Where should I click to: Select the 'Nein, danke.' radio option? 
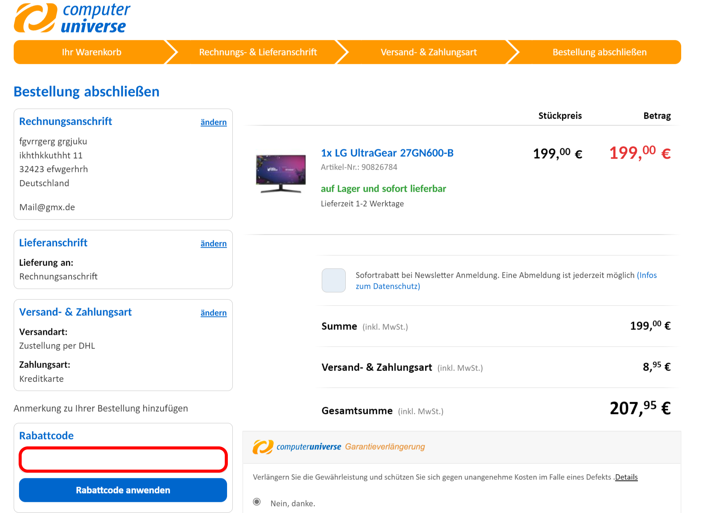point(257,502)
